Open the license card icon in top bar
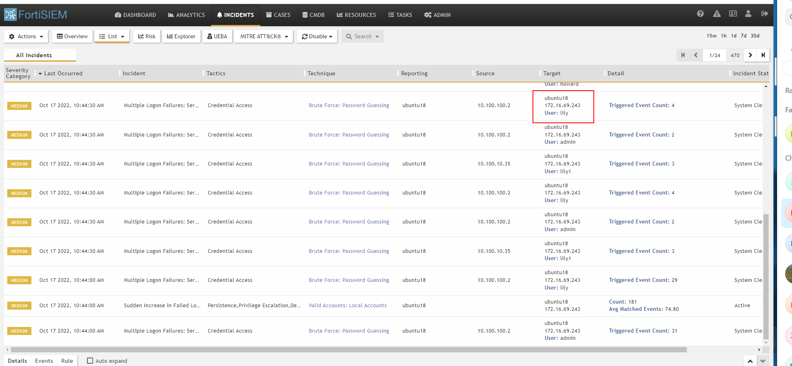Image resolution: width=792 pixels, height=366 pixels. pos(732,13)
